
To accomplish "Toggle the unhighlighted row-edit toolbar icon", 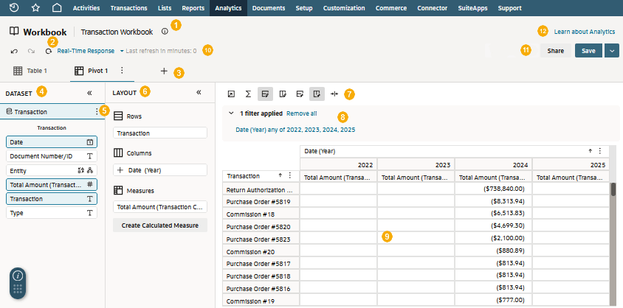I will click(300, 94).
